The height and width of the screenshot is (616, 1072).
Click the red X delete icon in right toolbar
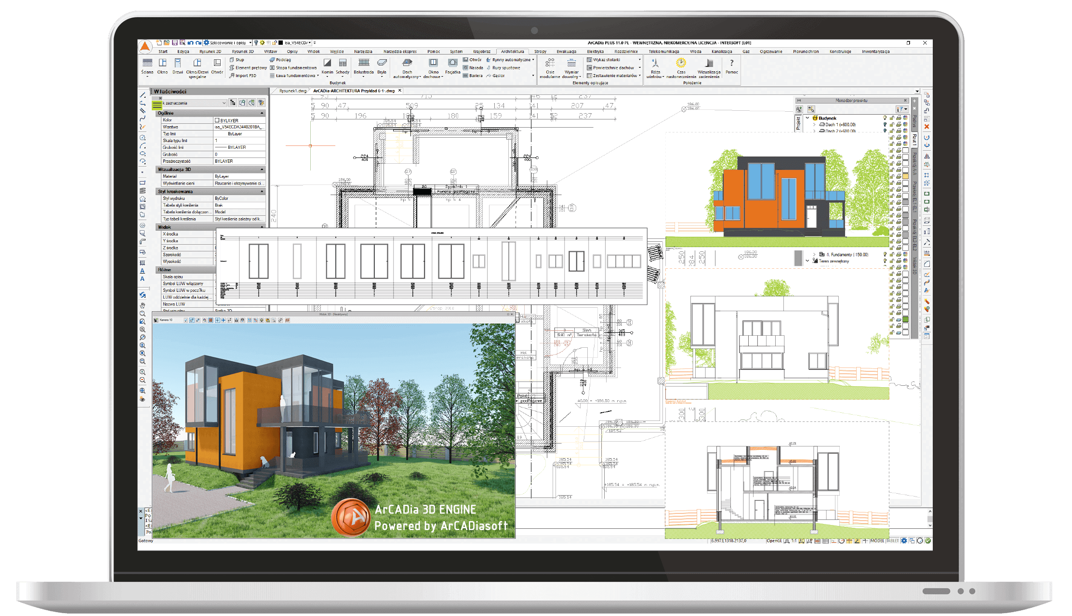pyautogui.click(x=926, y=127)
